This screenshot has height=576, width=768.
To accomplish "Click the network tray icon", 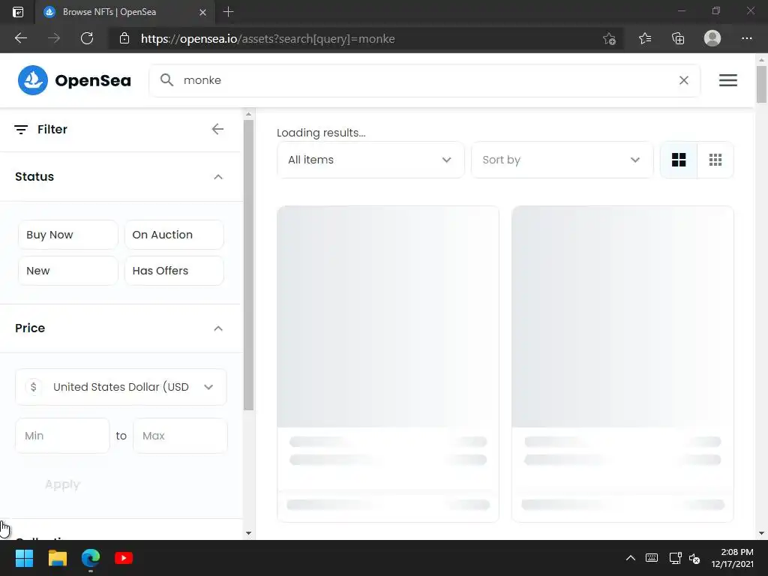I will [x=676, y=558].
